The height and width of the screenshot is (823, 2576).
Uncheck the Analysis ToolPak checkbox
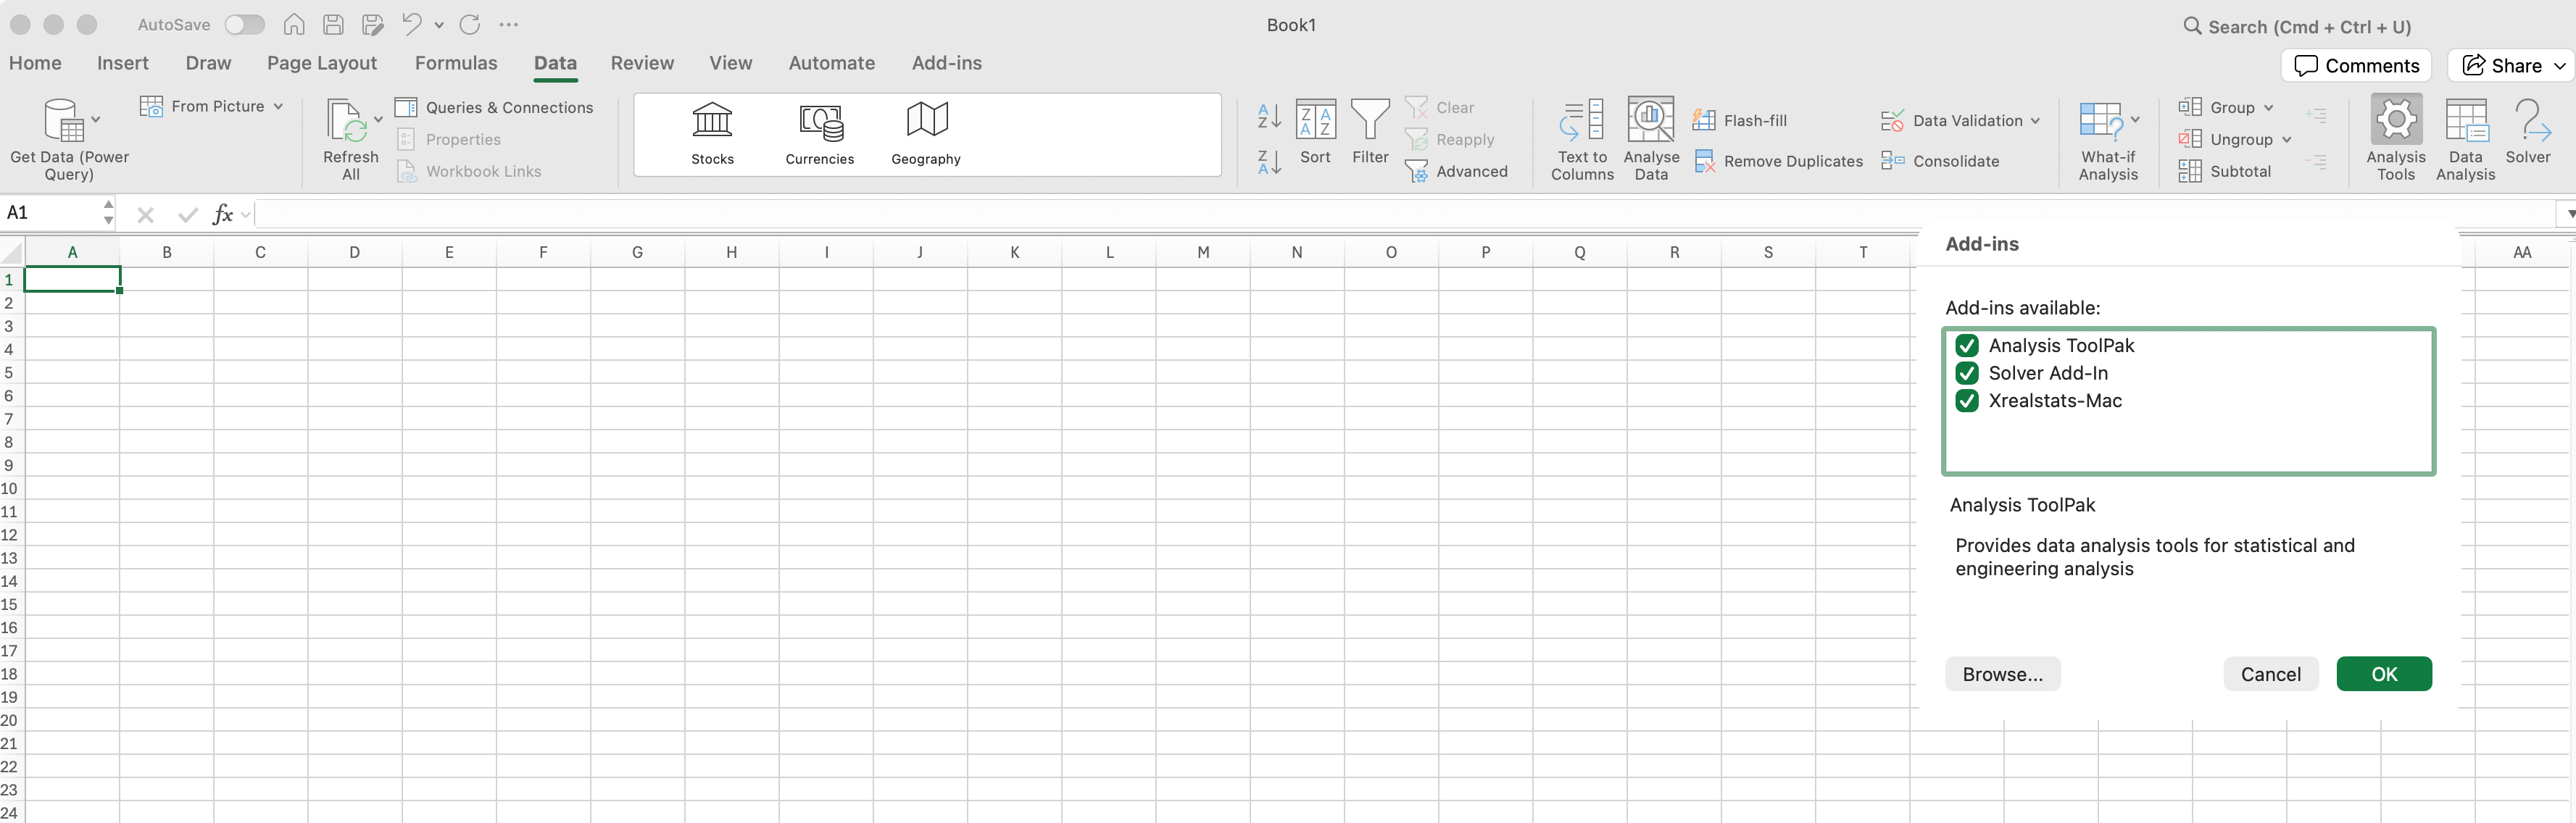(x=1966, y=346)
